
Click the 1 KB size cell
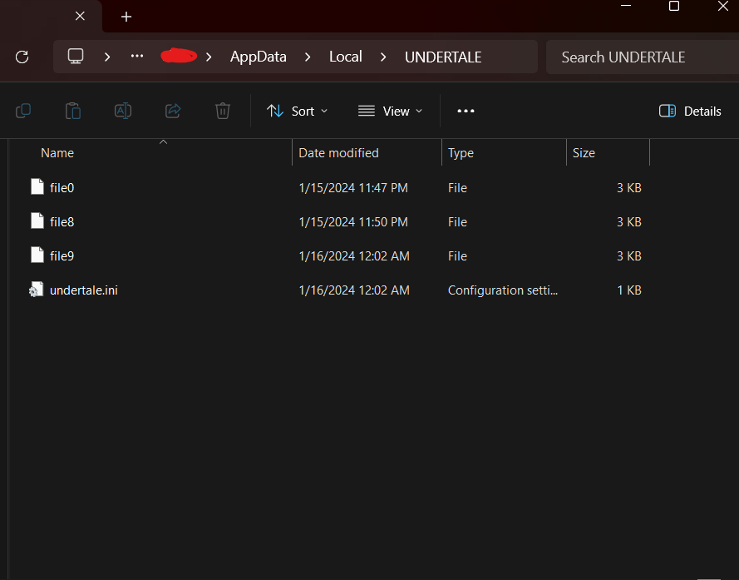point(629,290)
